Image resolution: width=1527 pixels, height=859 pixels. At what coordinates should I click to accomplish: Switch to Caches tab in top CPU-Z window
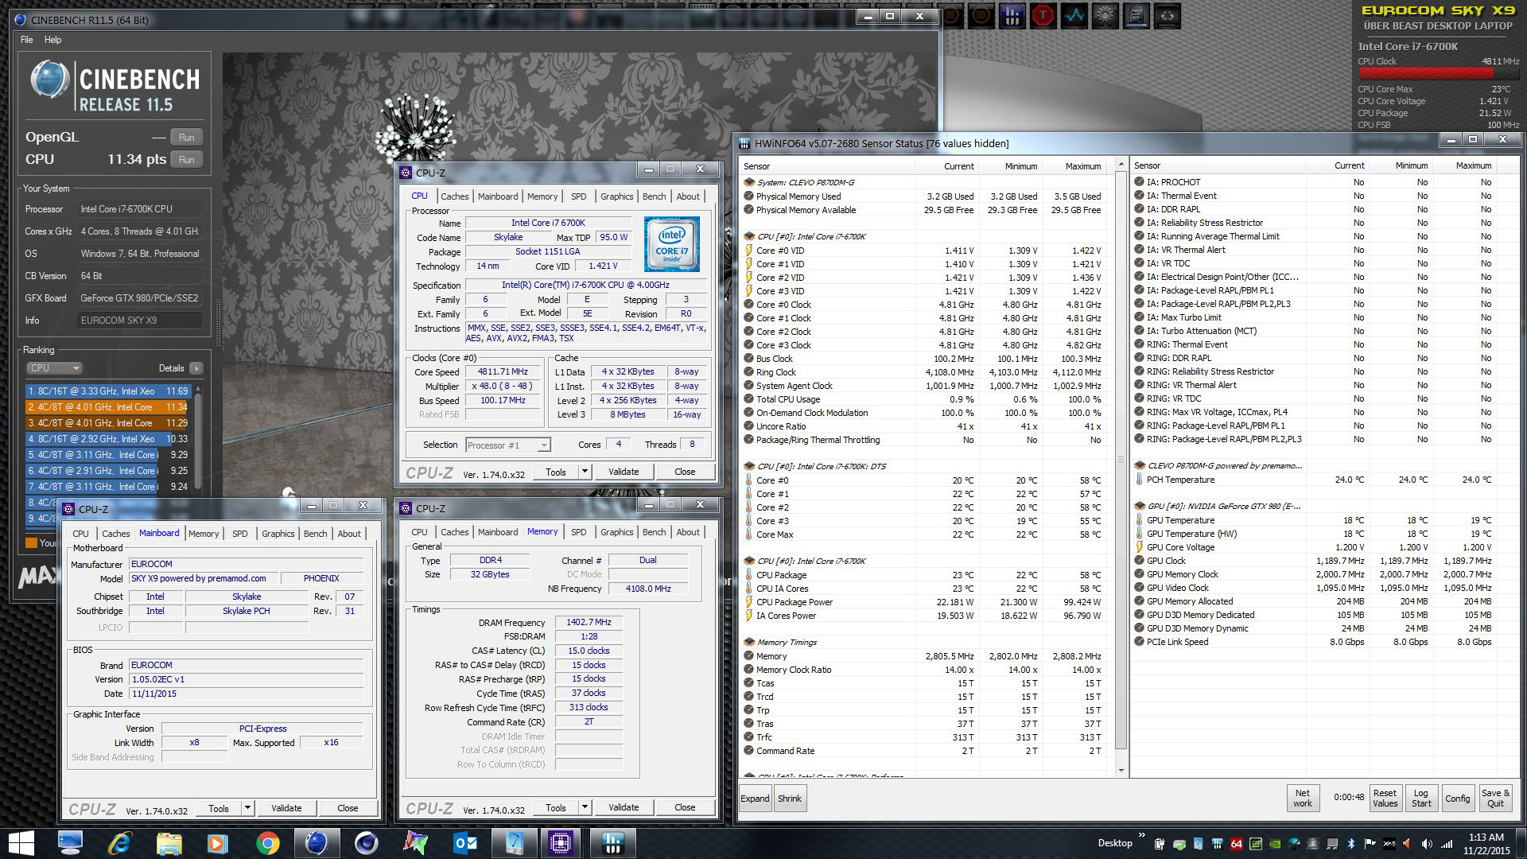(455, 196)
